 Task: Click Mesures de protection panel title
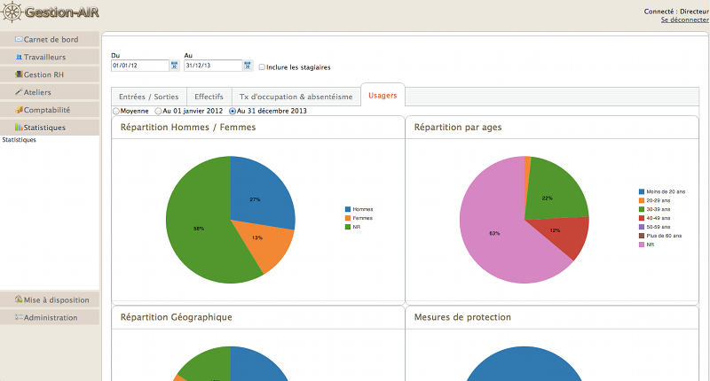[x=462, y=317]
